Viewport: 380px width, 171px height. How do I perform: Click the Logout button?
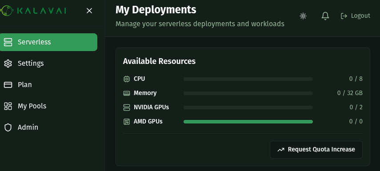[355, 16]
